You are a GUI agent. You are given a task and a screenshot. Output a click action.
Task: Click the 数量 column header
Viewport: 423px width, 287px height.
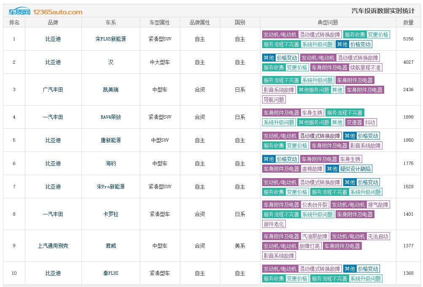click(x=408, y=22)
